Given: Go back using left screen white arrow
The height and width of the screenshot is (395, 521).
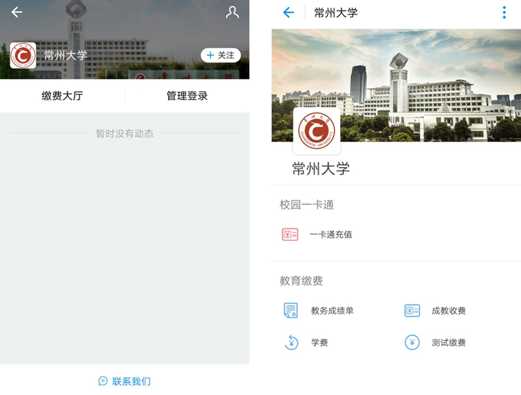Looking at the screenshot, I should (x=16, y=12).
